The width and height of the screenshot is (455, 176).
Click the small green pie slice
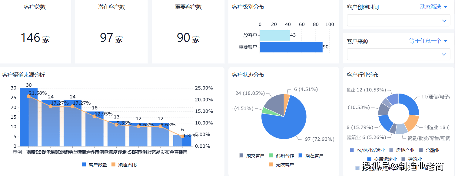click(x=267, y=111)
